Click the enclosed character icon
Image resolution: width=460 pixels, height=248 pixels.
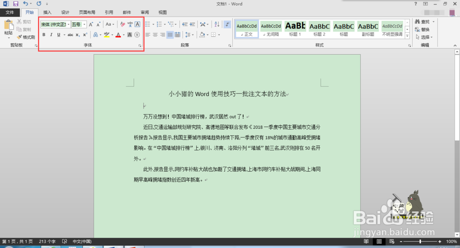pos(137,35)
